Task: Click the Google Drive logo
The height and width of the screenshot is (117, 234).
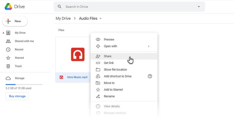Action: point(8,6)
